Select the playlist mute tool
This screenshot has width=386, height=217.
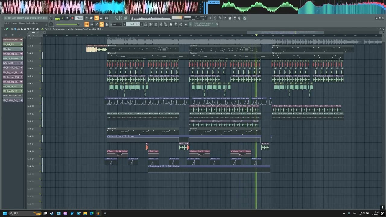[22, 29]
